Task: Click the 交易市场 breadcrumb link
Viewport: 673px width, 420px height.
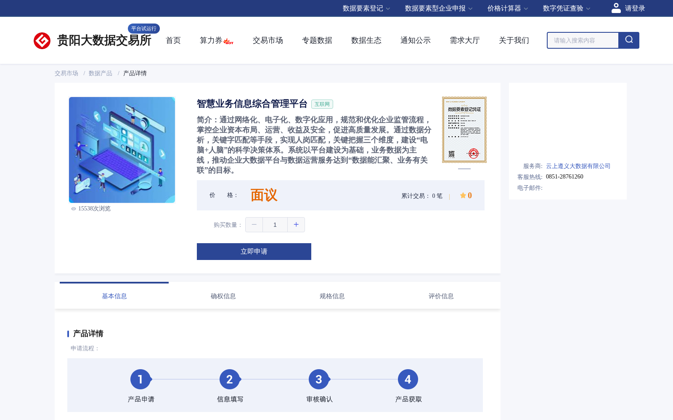Action: pos(66,73)
